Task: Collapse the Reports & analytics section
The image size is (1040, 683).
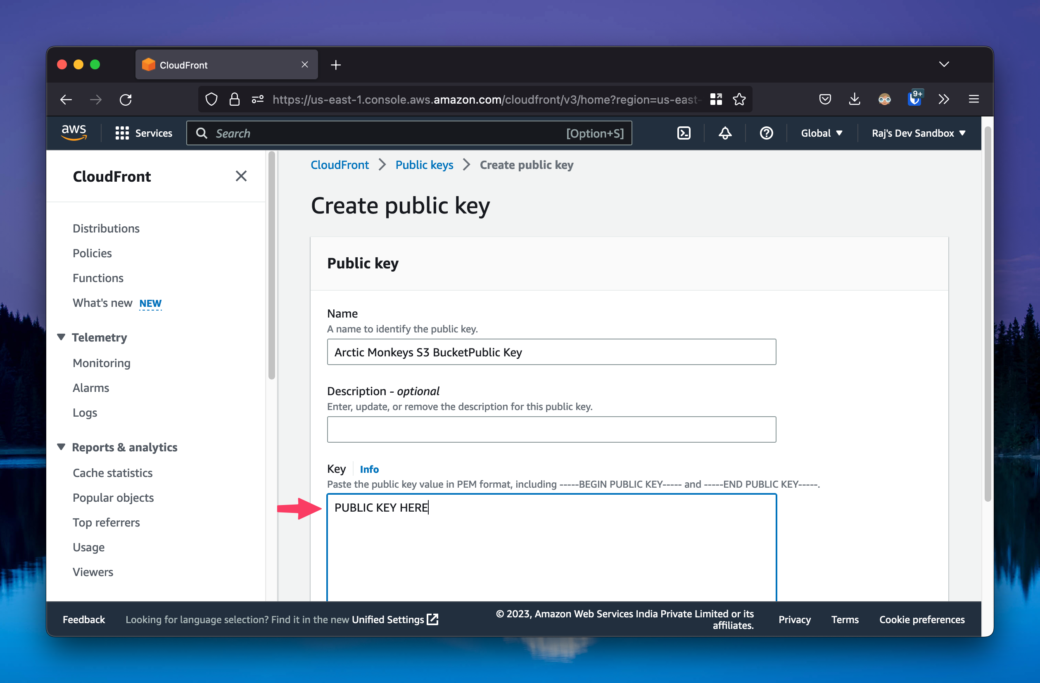Action: [x=61, y=447]
